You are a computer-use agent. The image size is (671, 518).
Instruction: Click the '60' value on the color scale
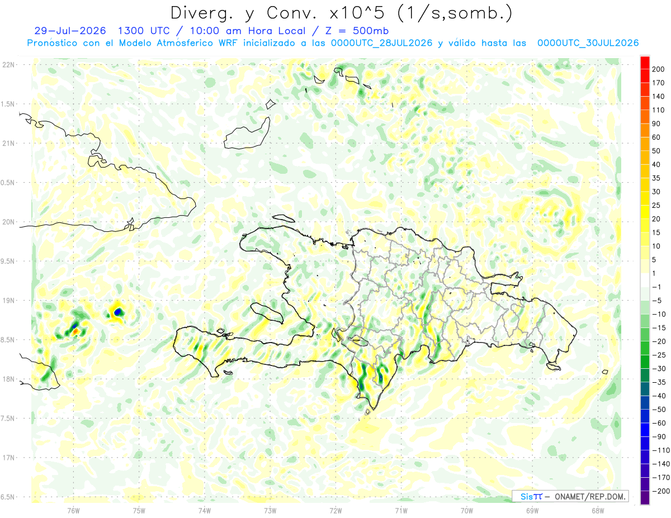coord(657,137)
